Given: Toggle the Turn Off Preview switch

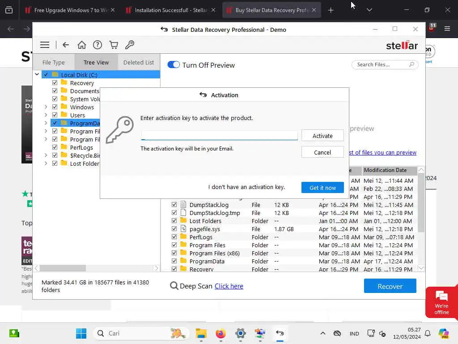Looking at the screenshot, I should point(174,64).
